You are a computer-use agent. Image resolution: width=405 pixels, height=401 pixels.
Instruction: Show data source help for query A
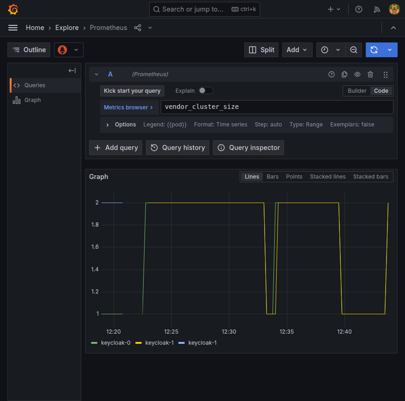point(332,75)
